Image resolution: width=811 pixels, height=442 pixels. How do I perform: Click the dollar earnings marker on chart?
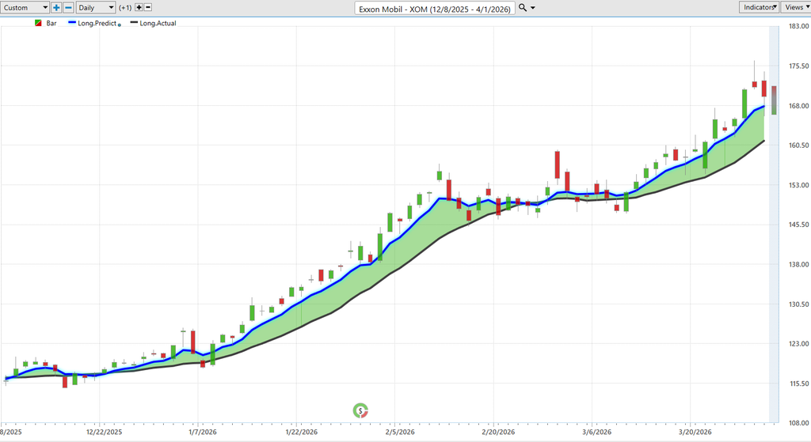point(361,410)
